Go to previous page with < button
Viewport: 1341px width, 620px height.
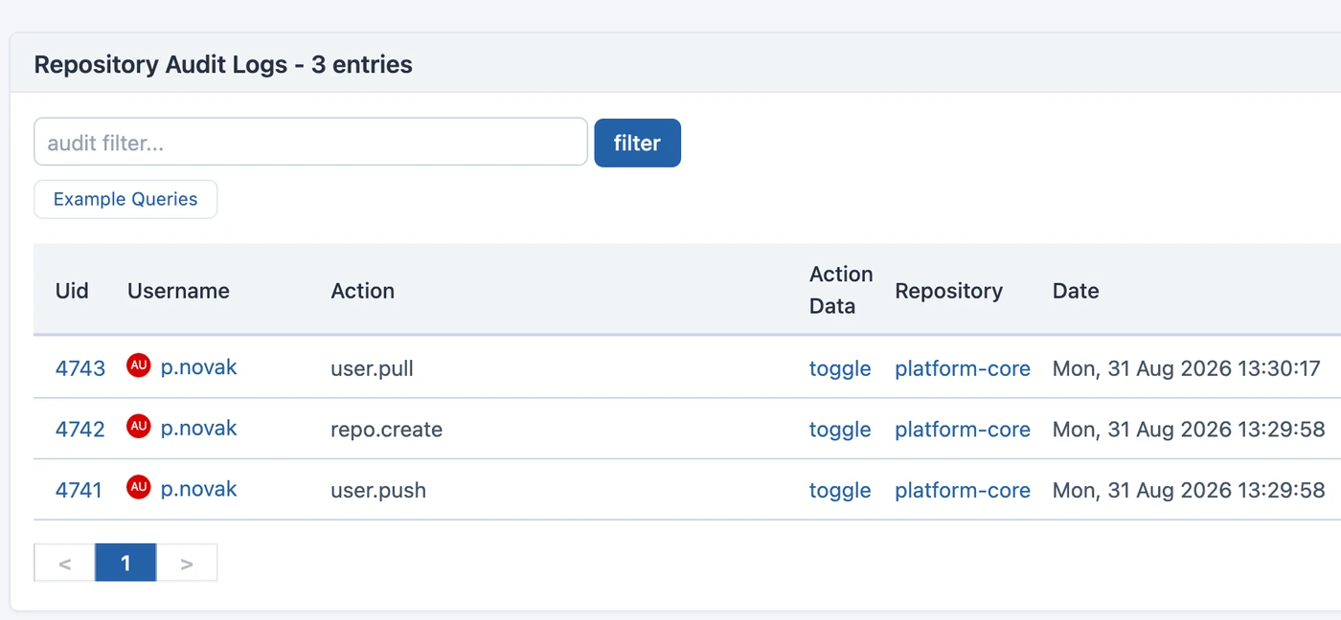pos(65,563)
